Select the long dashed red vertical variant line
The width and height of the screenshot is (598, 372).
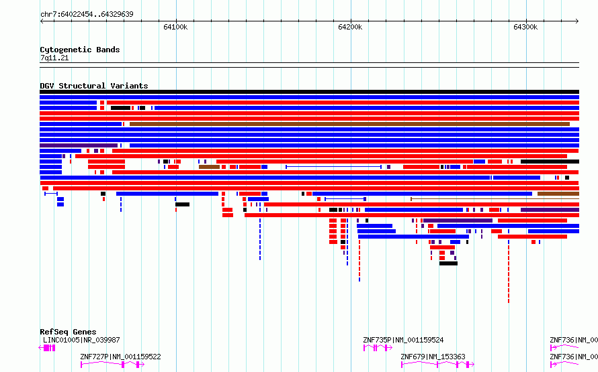[509, 271]
